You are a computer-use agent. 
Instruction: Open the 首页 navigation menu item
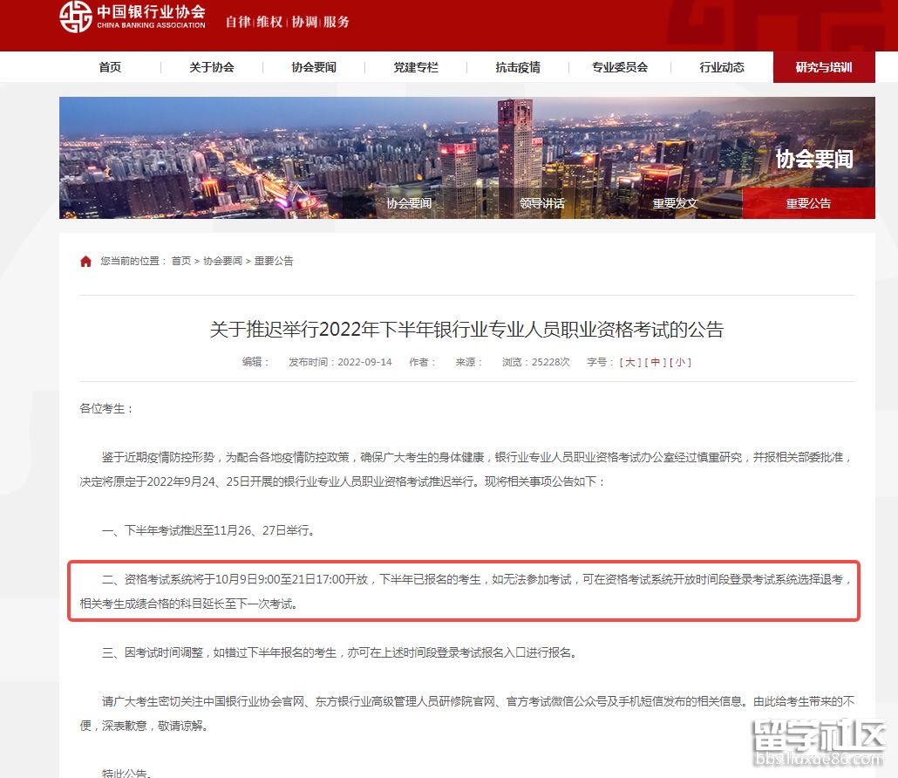click(110, 67)
